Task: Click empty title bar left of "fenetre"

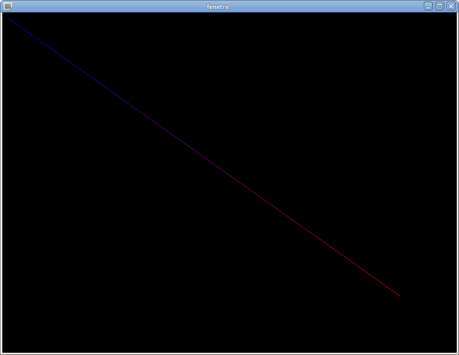Action: (x=114, y=6)
